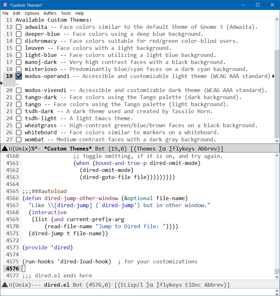This screenshot has height=296, width=280.
Task: Click the 'interactive' keyword on line 4568
Action: (x=49, y=212)
